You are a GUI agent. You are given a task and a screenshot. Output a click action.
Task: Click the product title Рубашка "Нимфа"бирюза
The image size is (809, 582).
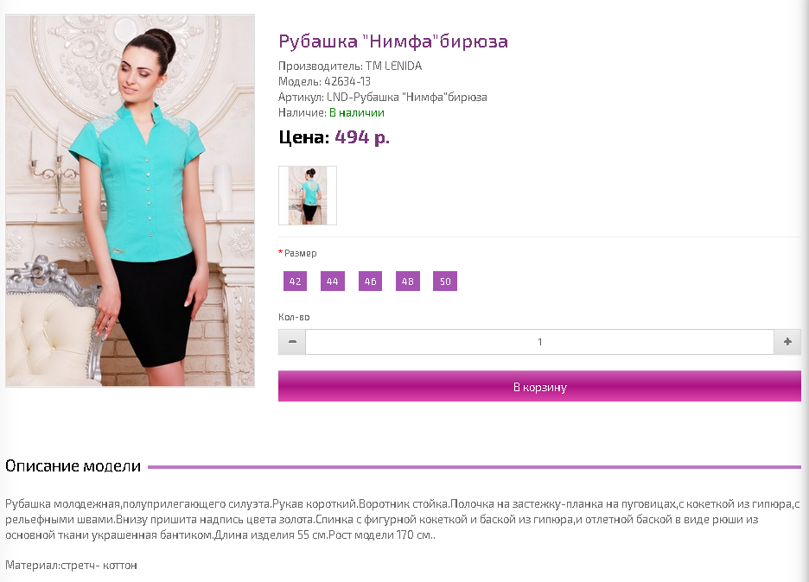(393, 41)
